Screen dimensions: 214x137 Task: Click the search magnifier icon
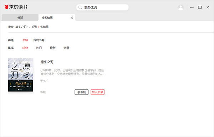(80, 7)
